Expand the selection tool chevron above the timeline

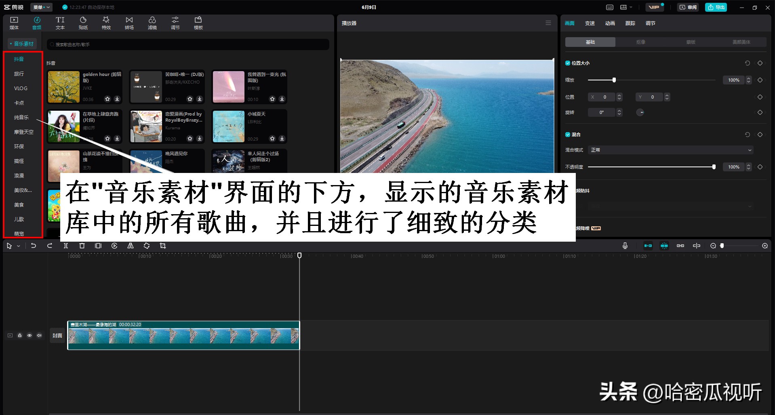[x=18, y=246]
